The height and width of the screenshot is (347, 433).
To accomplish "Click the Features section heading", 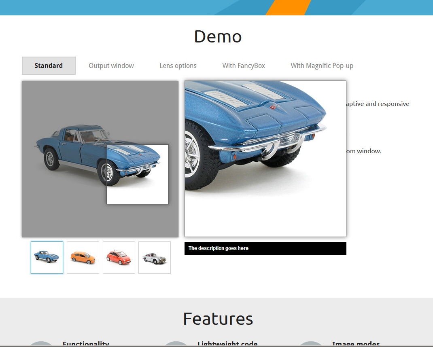I will click(x=218, y=319).
